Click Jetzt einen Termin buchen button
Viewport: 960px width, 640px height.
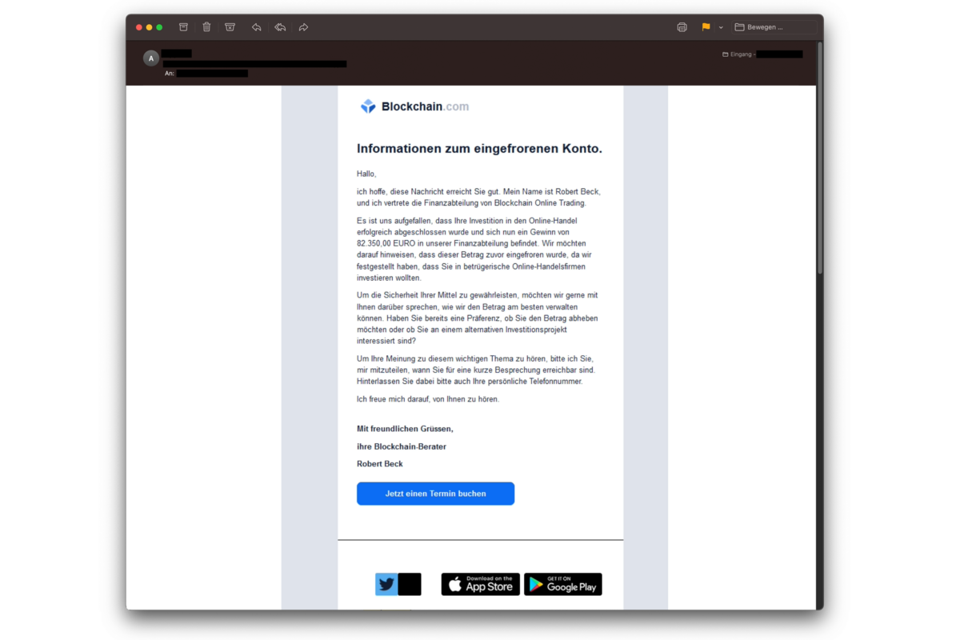(x=435, y=494)
